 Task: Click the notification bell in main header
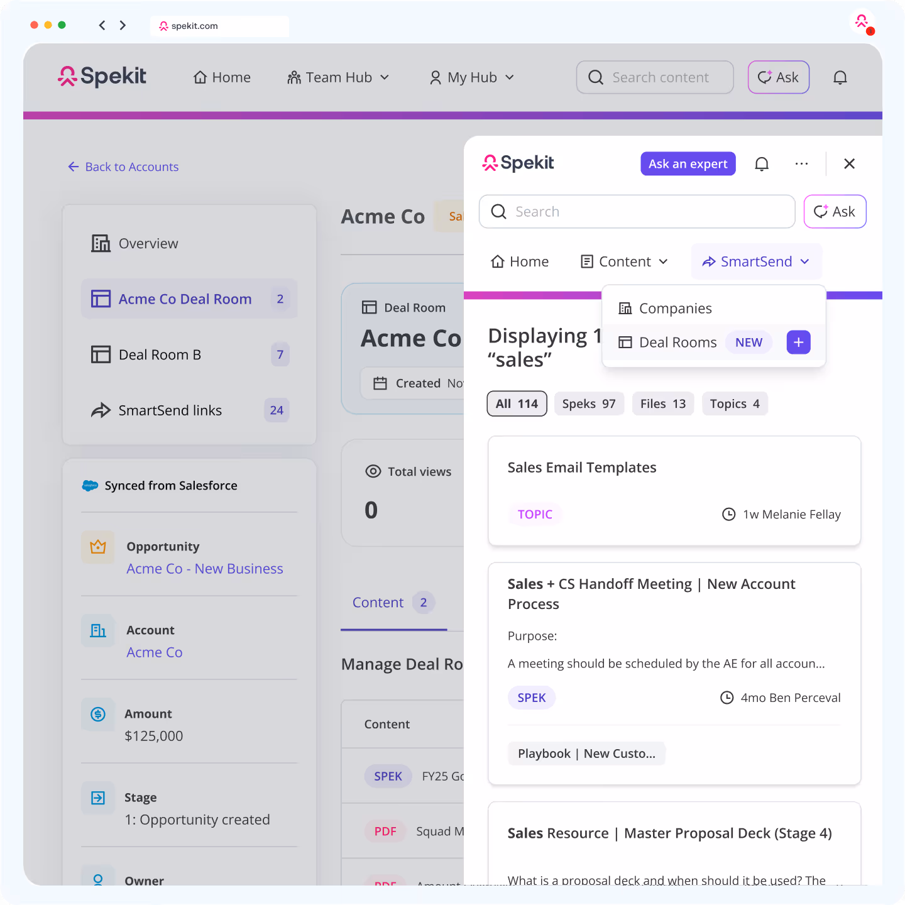[x=840, y=77]
